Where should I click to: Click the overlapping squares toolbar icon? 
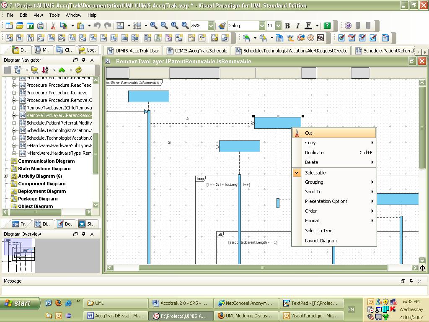320,38
